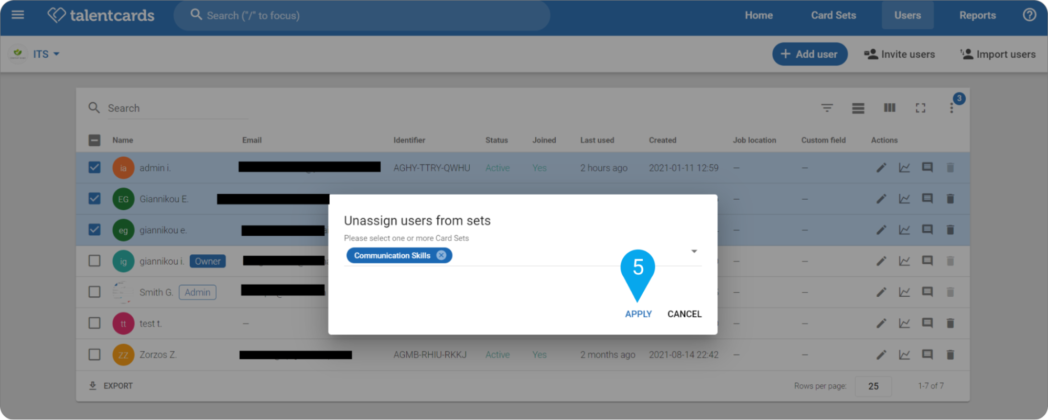Check the Zorzos Z. row checkbox
The height and width of the screenshot is (420, 1048).
(94, 354)
